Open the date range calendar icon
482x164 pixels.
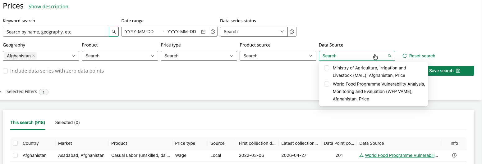[203, 32]
